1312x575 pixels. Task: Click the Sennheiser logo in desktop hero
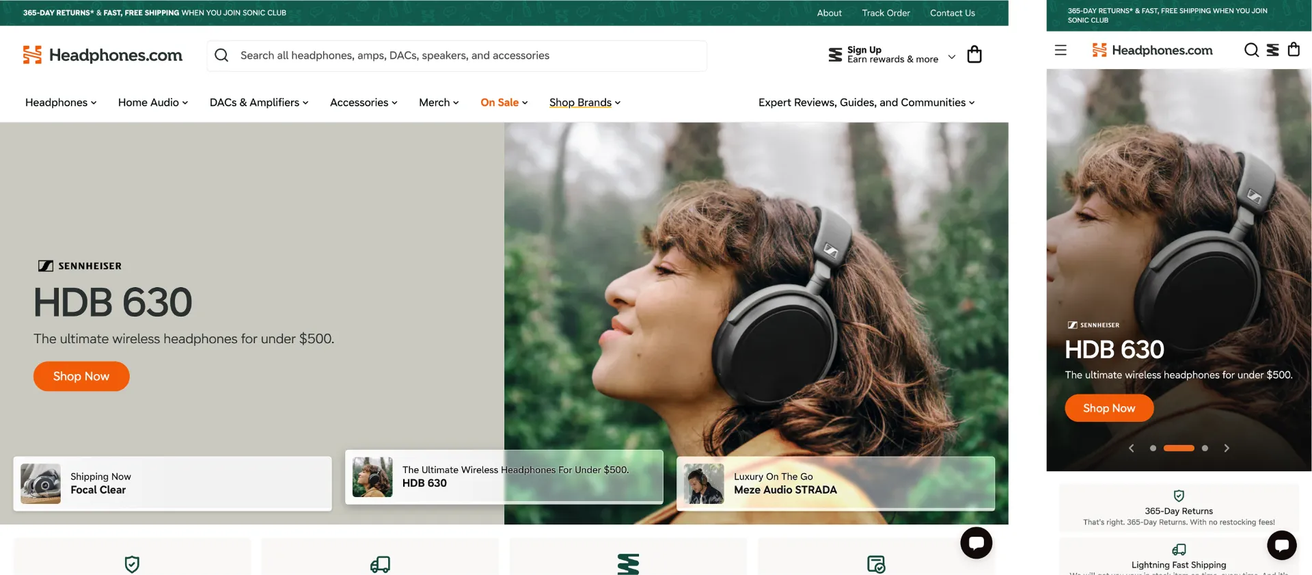[x=80, y=266]
